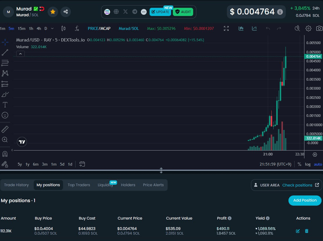Select the crosshair cursor tool
The image size is (323, 241).
pos(5,42)
